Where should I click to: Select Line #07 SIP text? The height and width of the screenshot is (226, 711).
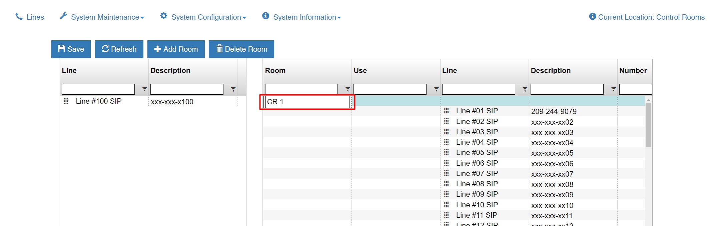tap(477, 174)
